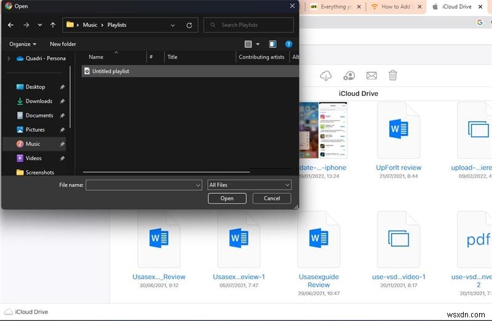
Task: Open the date-...-iphone image thumbnail
Action: coord(323,130)
